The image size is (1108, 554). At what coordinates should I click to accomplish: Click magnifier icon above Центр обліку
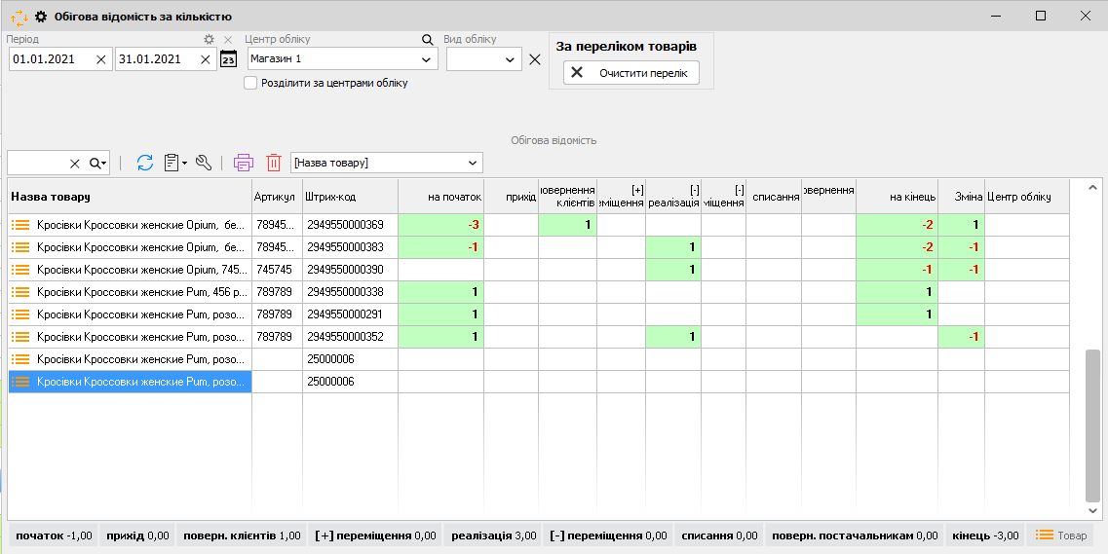click(x=427, y=40)
